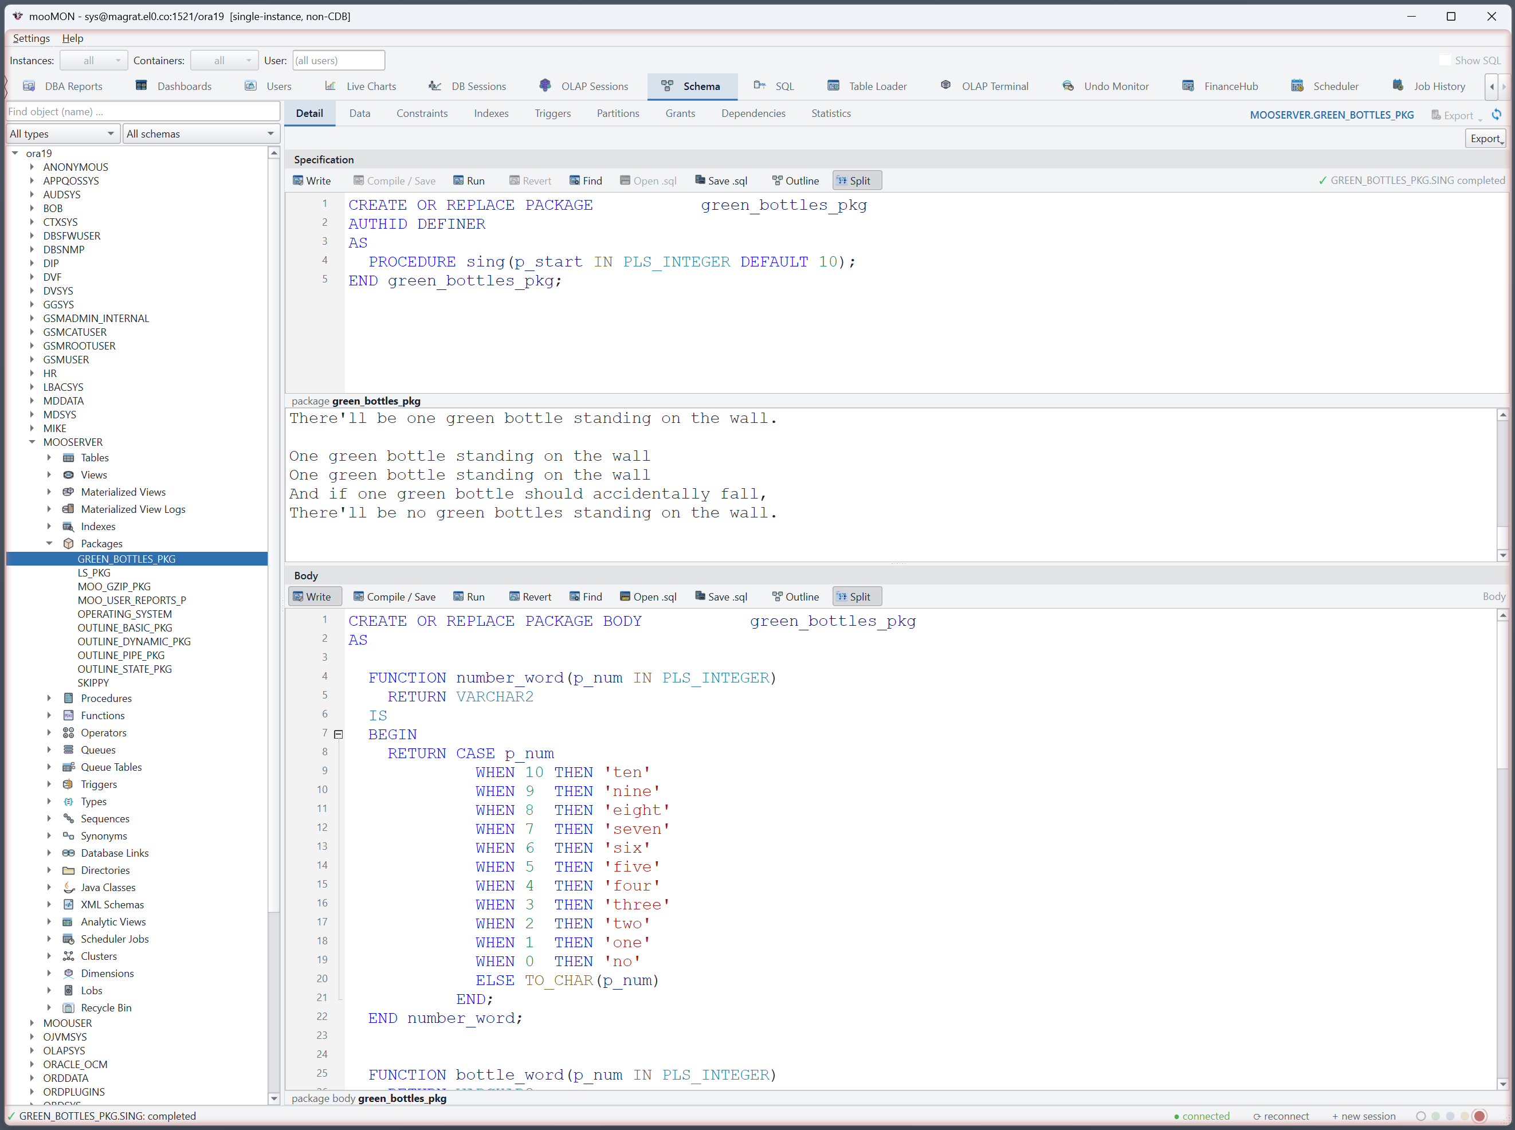Image resolution: width=1515 pixels, height=1130 pixels.
Task: Open the Instances dropdown
Action: 94,60
